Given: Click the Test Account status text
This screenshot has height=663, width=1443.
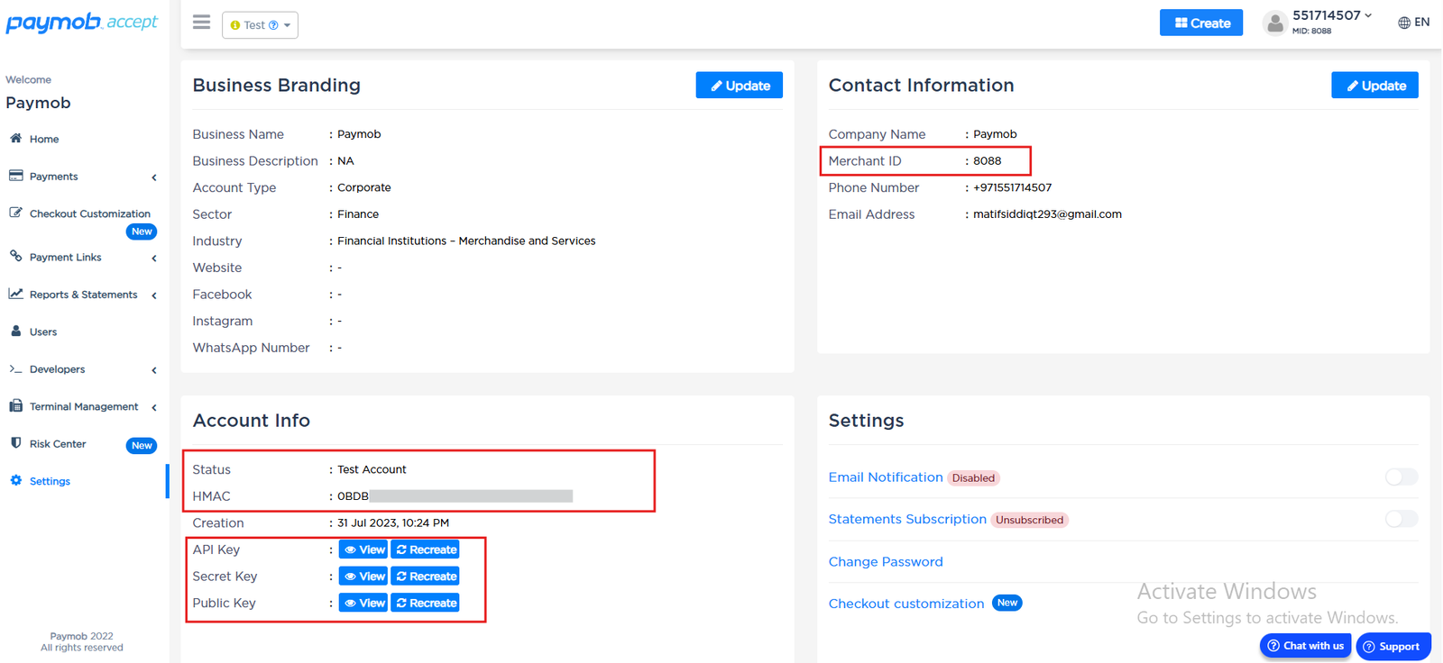Looking at the screenshot, I should tap(372, 469).
